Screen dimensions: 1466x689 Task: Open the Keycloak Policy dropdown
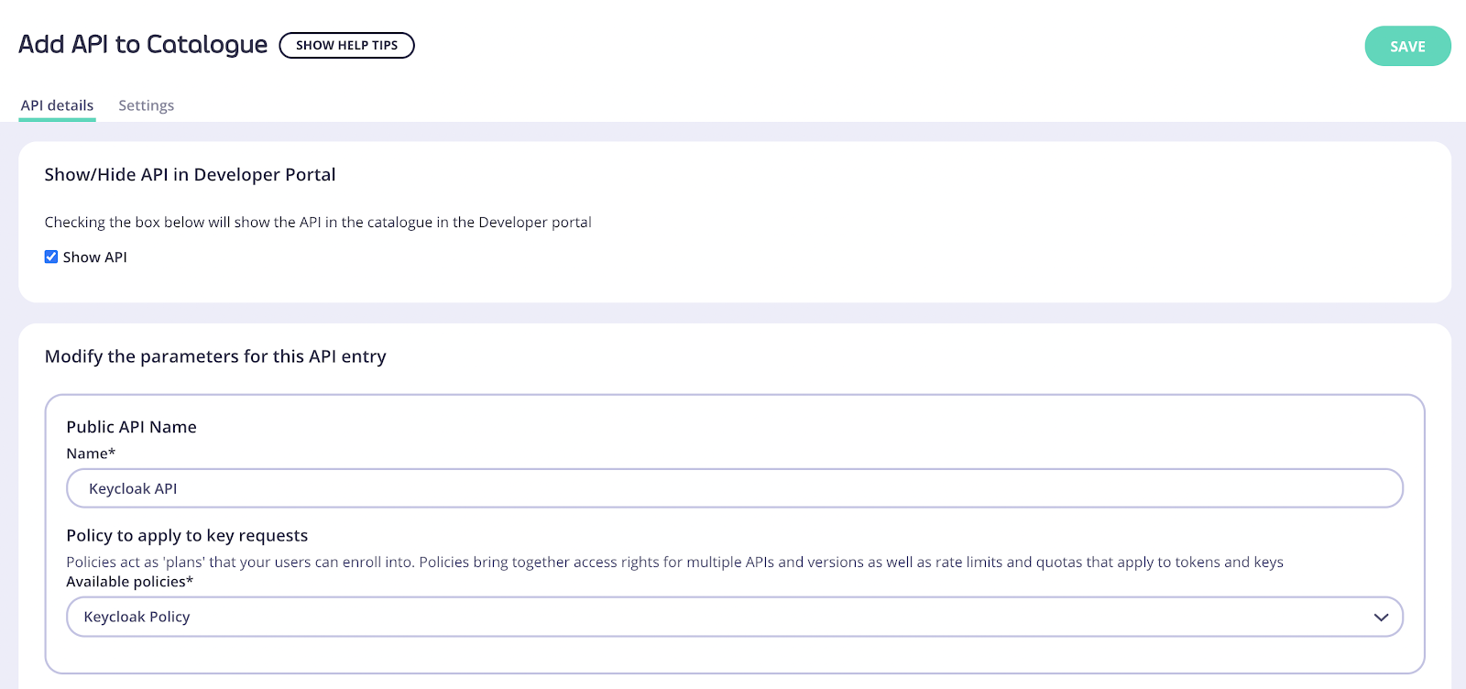735,617
